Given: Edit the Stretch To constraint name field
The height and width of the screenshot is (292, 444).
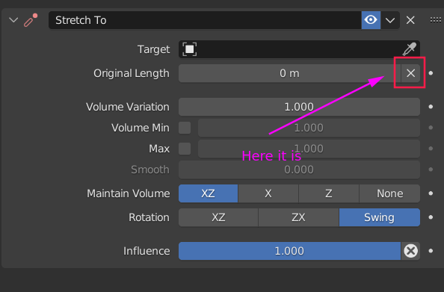Looking at the screenshot, I should tap(205, 20).
